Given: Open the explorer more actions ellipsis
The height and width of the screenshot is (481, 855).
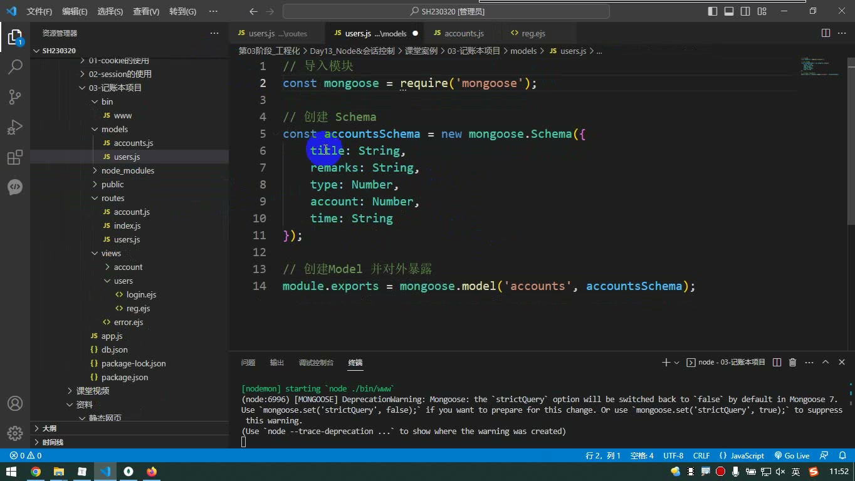Looking at the screenshot, I should pyautogui.click(x=214, y=33).
